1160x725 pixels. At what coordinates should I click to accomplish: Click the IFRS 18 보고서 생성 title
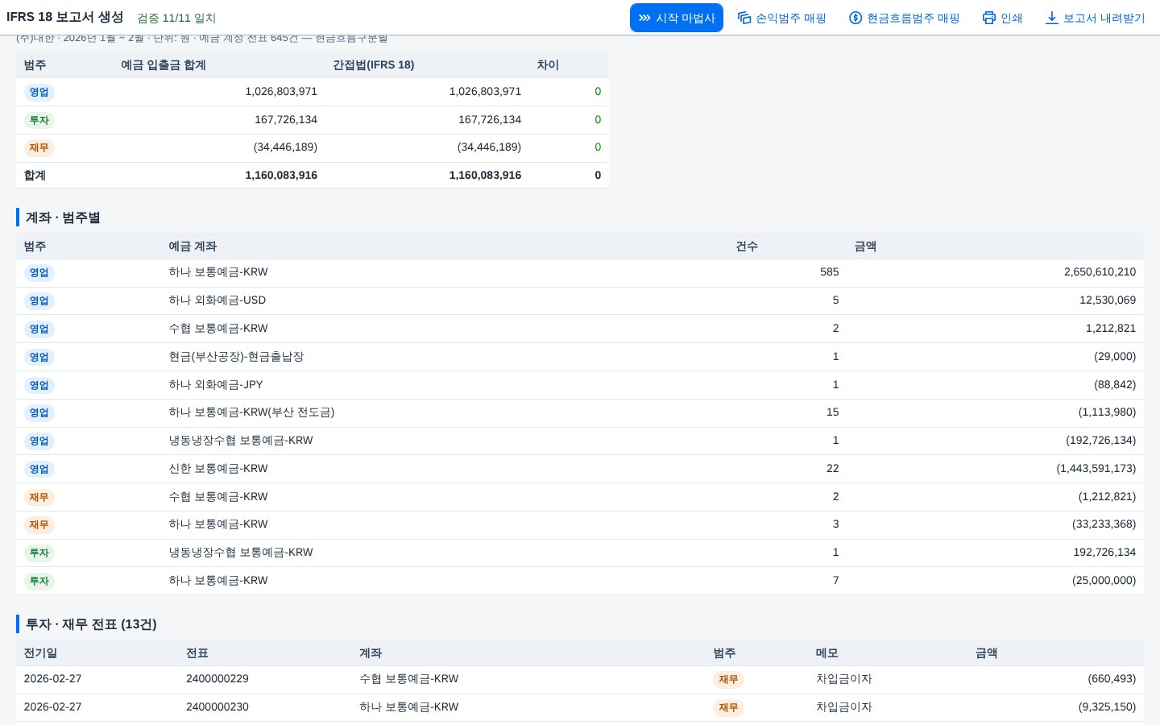pyautogui.click(x=65, y=17)
